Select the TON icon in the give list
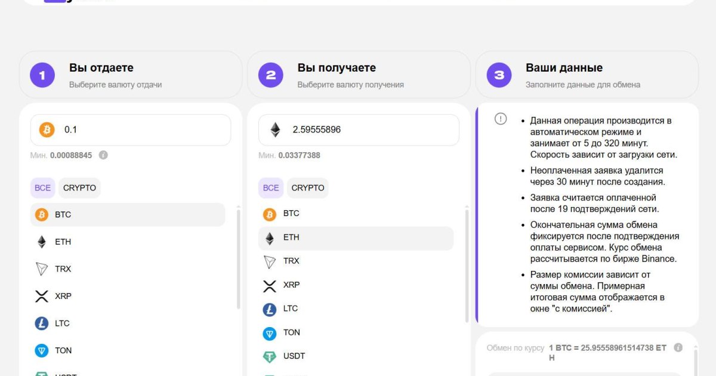The height and width of the screenshot is (376, 716). point(42,351)
